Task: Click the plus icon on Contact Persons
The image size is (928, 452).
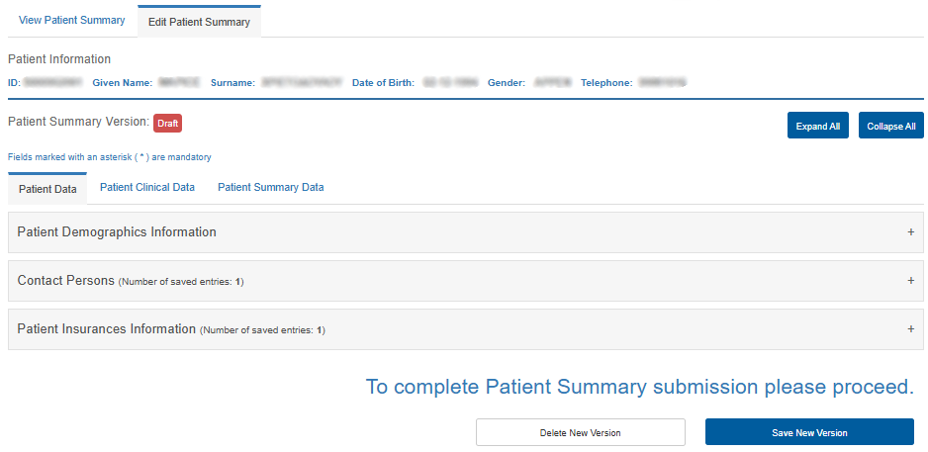Action: [910, 281]
